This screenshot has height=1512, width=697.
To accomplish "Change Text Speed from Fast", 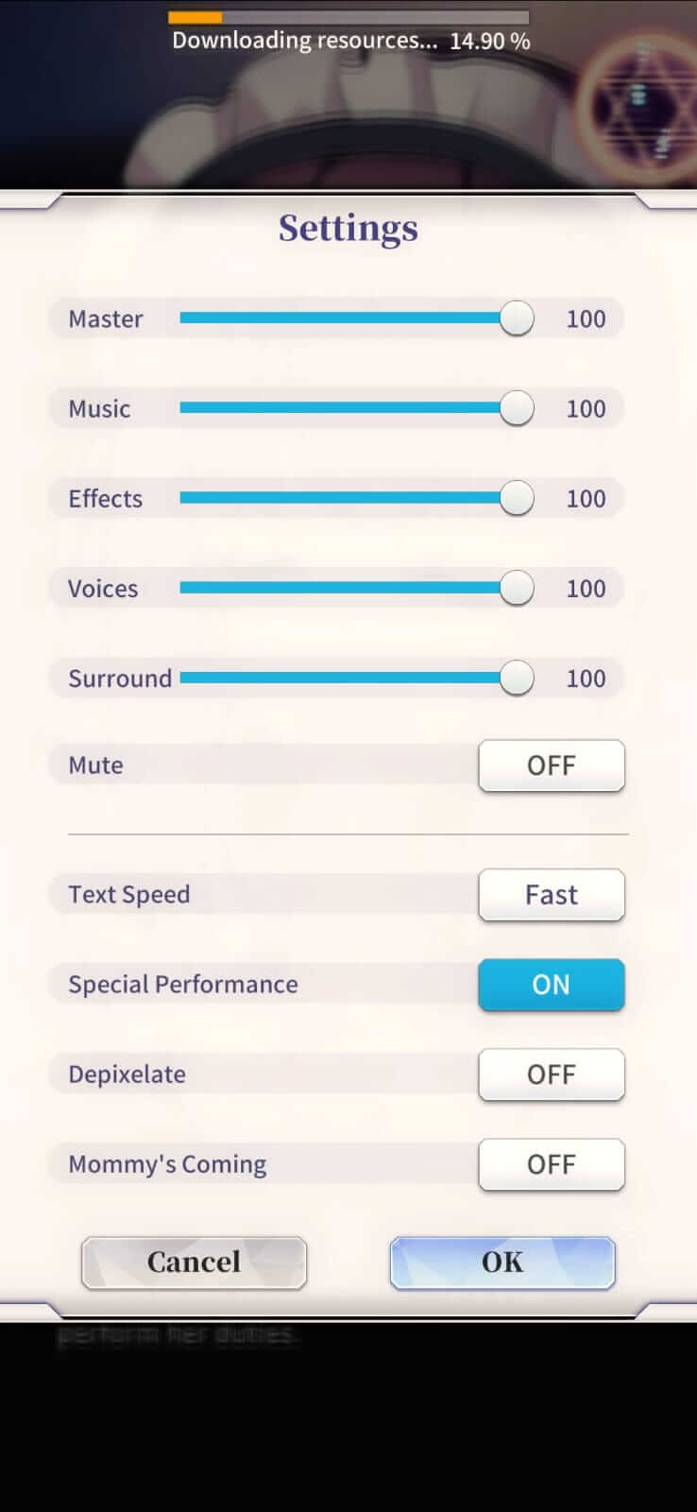I will [552, 895].
